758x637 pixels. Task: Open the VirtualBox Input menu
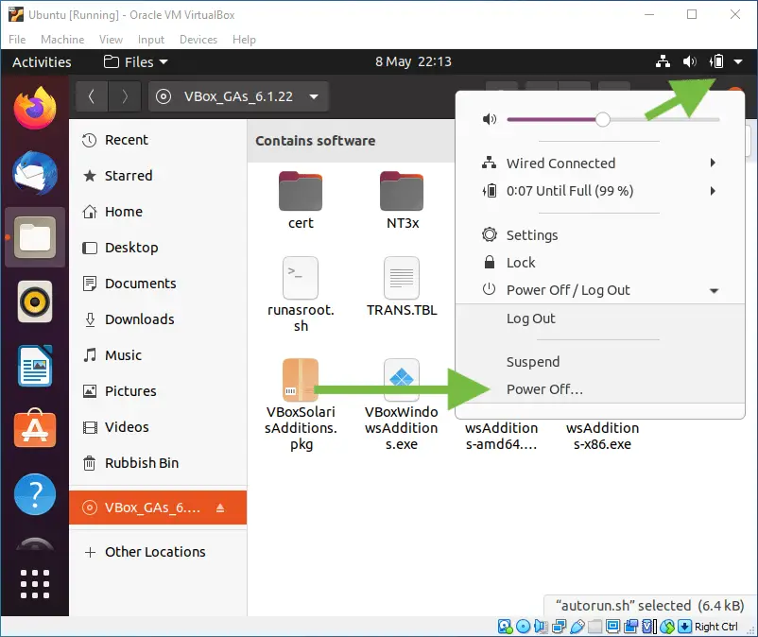tap(151, 39)
